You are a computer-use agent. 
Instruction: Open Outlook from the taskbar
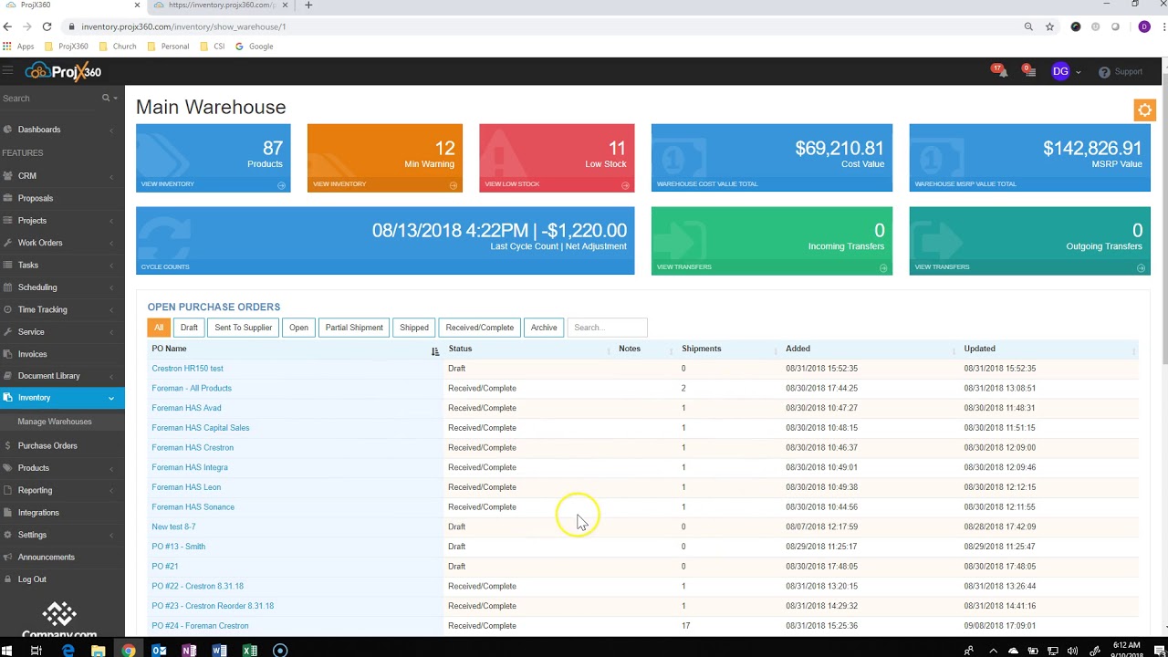pyautogui.click(x=159, y=651)
